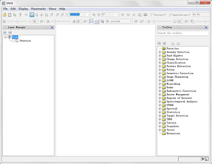Select the Rotate view tool
The height and width of the screenshot is (164, 212).
pyautogui.click(x=47, y=15)
